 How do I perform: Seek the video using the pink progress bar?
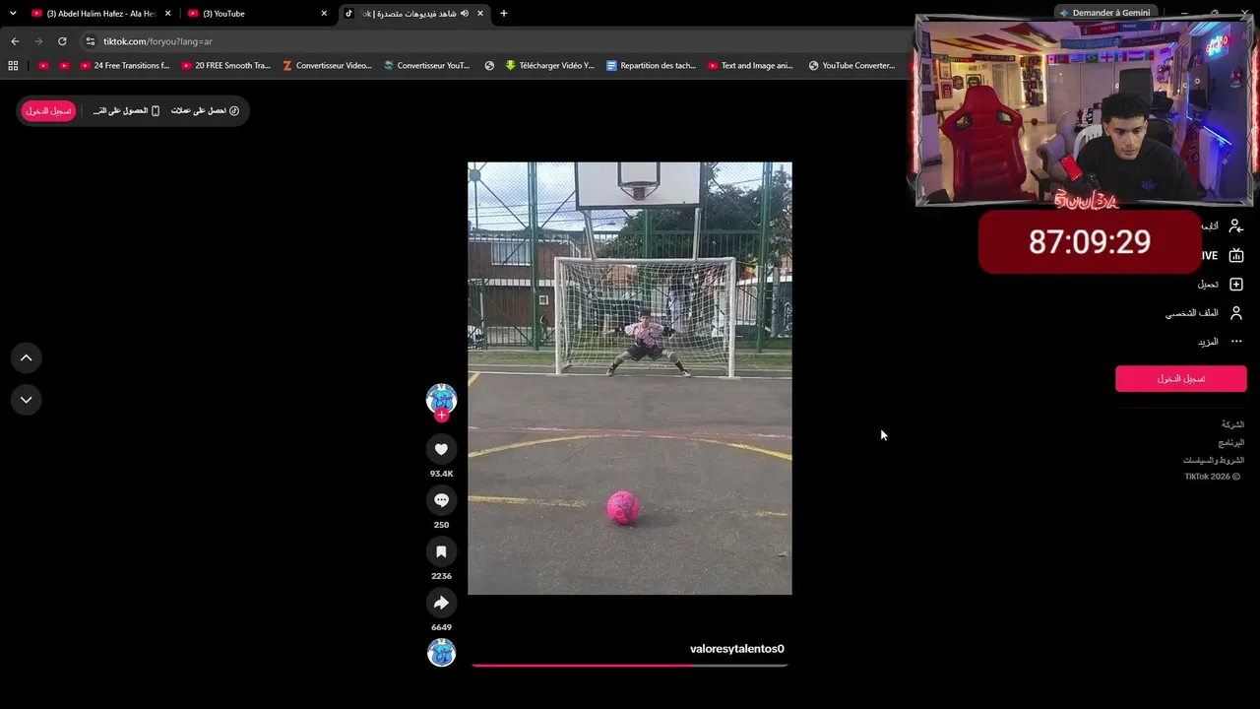(630, 666)
